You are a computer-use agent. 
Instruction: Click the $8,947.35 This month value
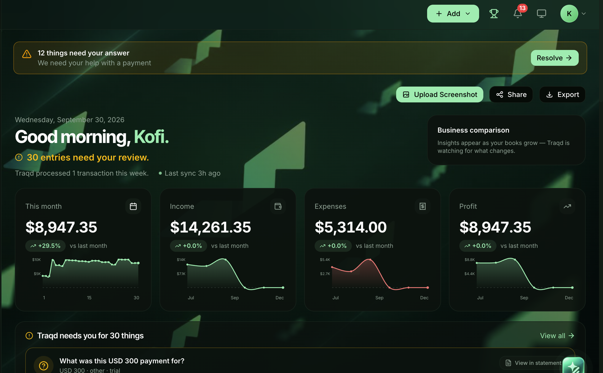[61, 227]
